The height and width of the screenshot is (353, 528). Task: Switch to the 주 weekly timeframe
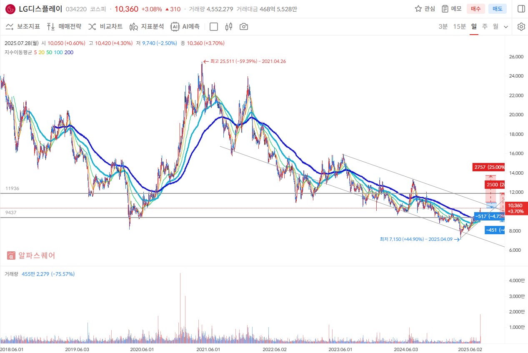click(x=485, y=27)
